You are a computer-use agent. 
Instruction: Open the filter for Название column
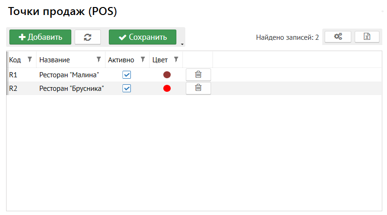(x=99, y=59)
